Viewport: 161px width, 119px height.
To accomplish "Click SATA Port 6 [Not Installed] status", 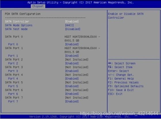I will point(77,90).
